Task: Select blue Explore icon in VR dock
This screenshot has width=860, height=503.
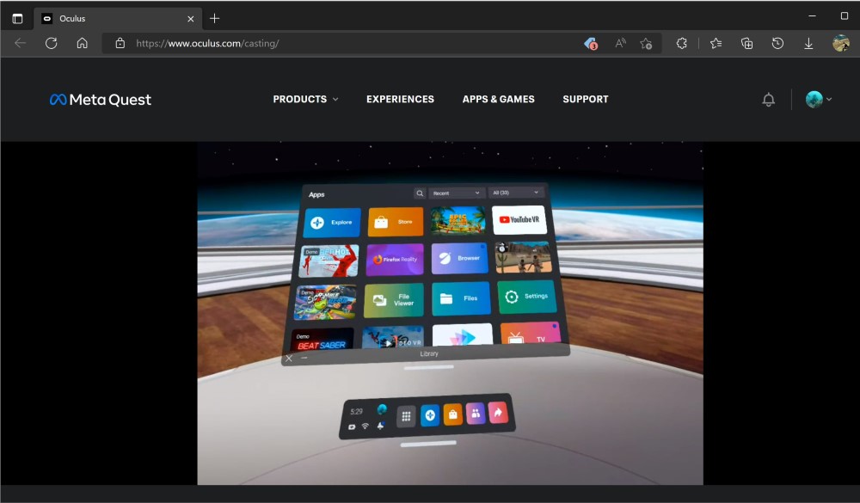Action: click(x=430, y=416)
